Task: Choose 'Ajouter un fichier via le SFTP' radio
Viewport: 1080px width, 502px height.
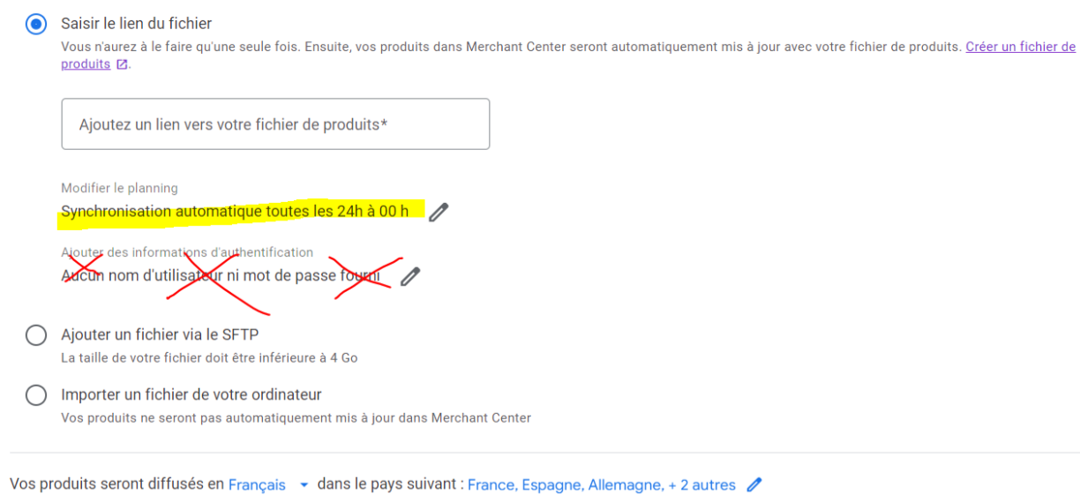Action: point(36,335)
